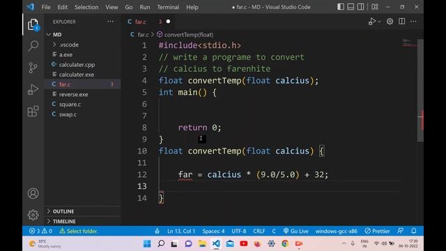
Task: Open editor More Actions ellipsis
Action: coord(413,22)
